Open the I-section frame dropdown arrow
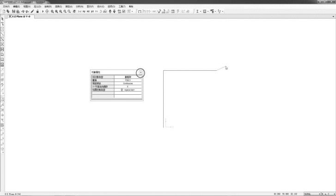Screen dimensions: 336x196 coord(201,12)
